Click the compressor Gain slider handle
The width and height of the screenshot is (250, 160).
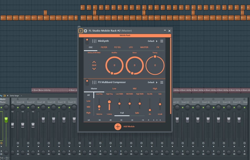point(160,104)
